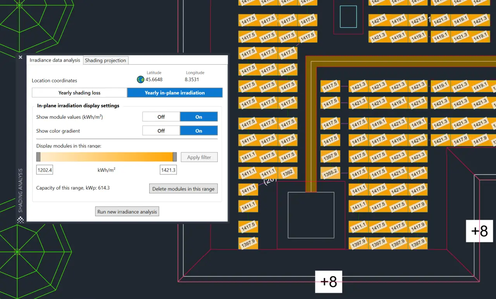Select the small cyan rectangle on the roof
This screenshot has height=299, width=496.
[348, 17]
